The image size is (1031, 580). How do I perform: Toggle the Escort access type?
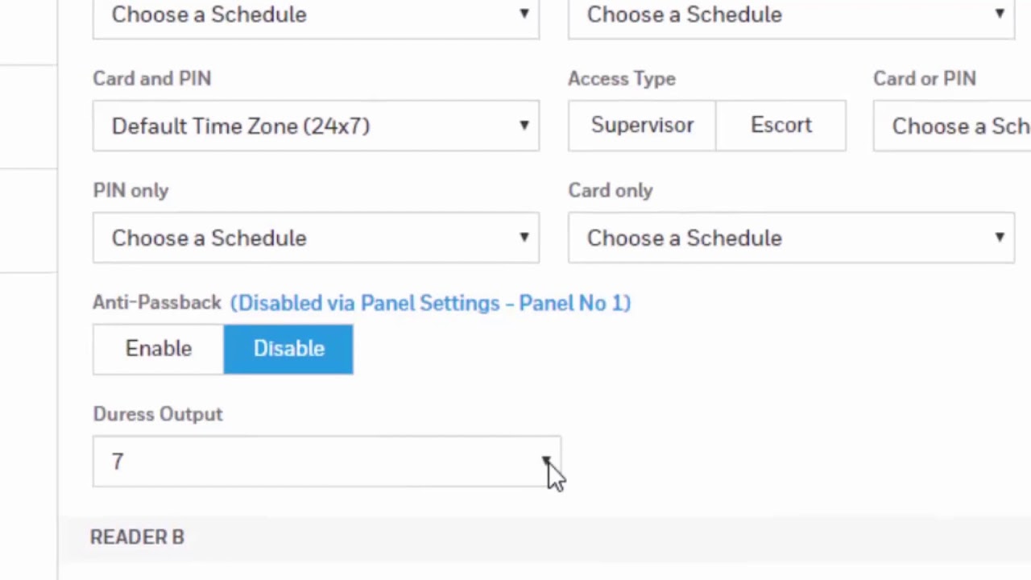[x=780, y=126]
